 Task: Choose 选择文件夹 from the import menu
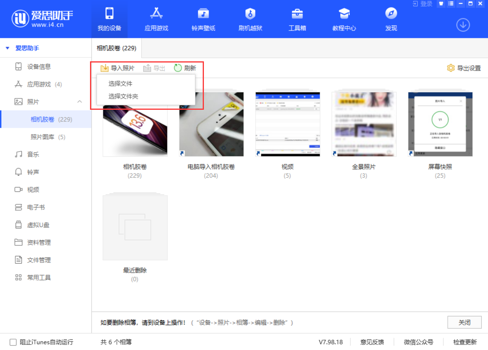click(x=121, y=96)
